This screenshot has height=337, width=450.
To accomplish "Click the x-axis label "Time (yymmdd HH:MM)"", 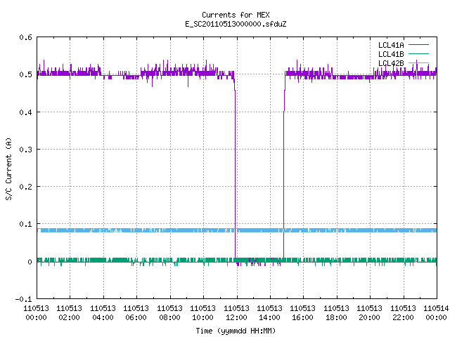I will click(236, 331).
